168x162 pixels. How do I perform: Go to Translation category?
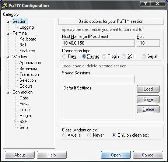tap(29, 74)
